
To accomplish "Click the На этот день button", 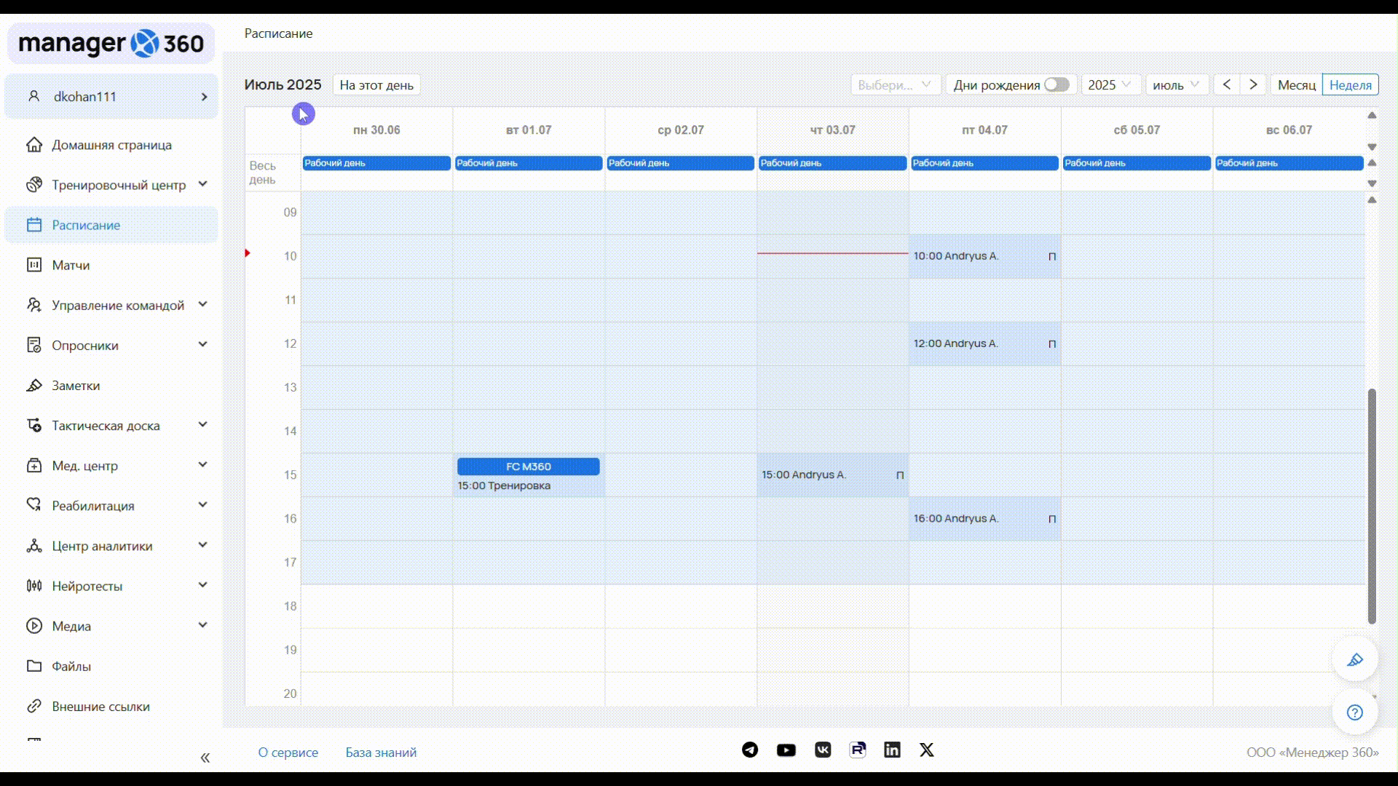I will 376,84.
